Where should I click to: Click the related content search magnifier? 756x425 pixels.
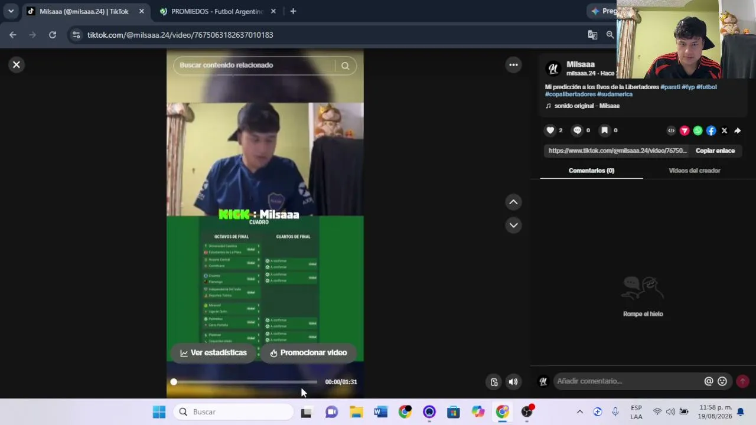point(345,66)
